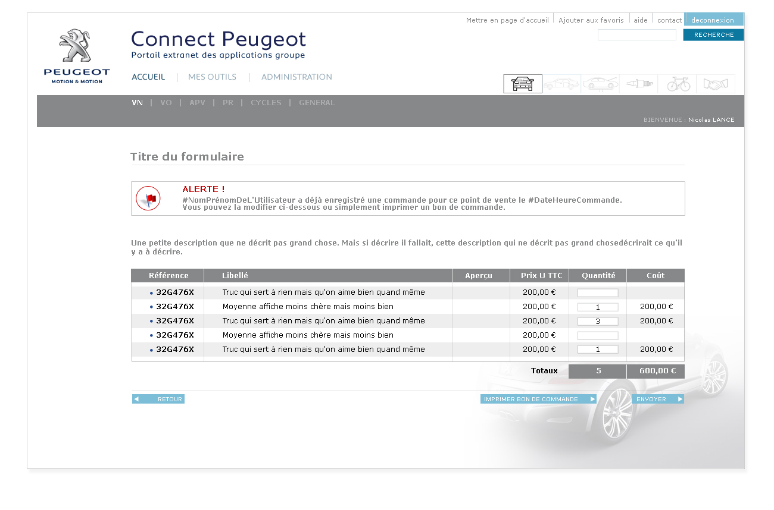774x510 pixels.
Task: Switch to the APV tab
Action: click(197, 103)
